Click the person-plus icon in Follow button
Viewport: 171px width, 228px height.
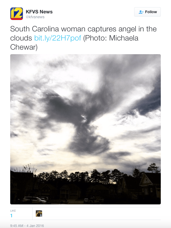click(141, 12)
